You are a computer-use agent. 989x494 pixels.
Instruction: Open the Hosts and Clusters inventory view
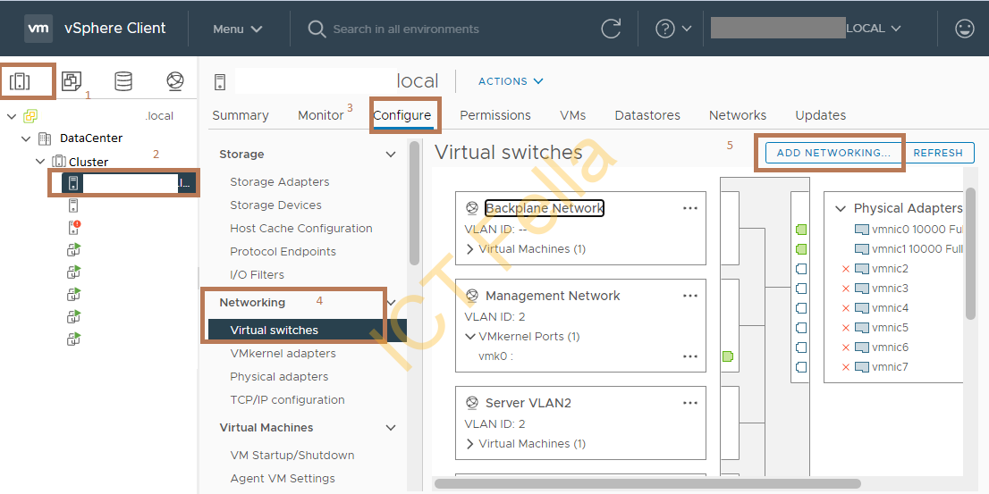tap(21, 81)
